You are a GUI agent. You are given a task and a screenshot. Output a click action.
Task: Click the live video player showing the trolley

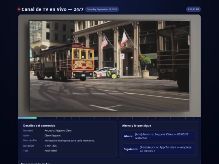click(109, 66)
